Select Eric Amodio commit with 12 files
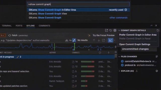 (x=57, y=67)
